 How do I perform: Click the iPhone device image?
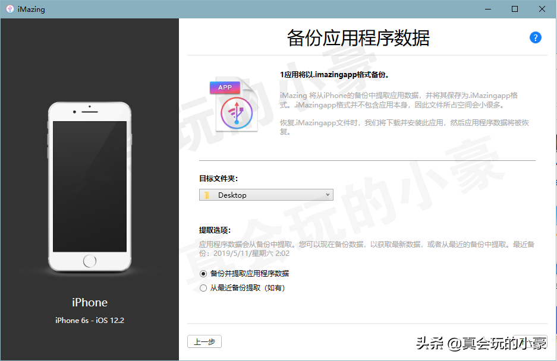90,186
